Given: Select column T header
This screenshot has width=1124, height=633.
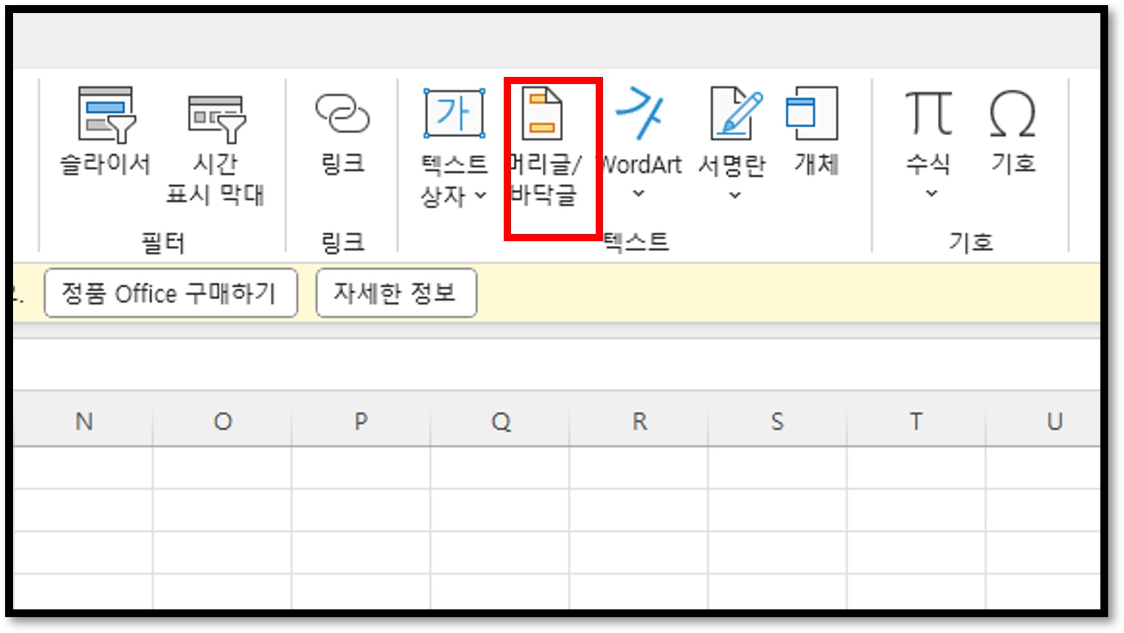Looking at the screenshot, I should click(916, 421).
